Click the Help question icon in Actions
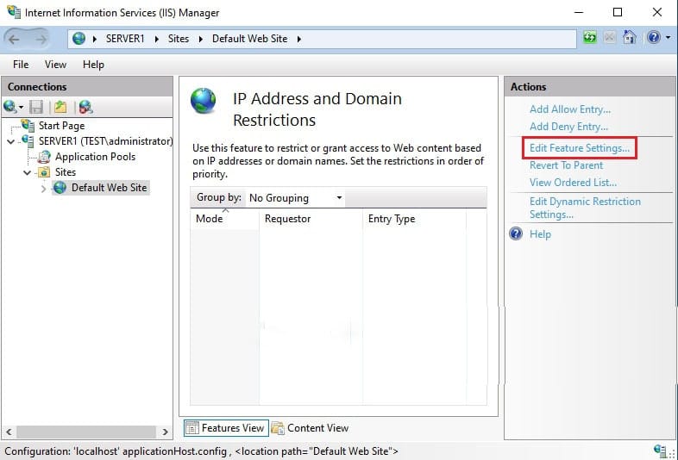 click(516, 233)
